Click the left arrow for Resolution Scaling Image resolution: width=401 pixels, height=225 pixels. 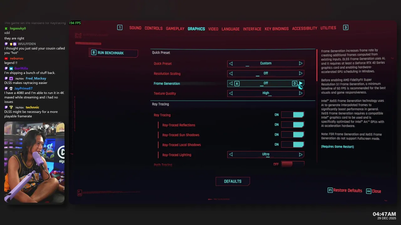(x=231, y=73)
